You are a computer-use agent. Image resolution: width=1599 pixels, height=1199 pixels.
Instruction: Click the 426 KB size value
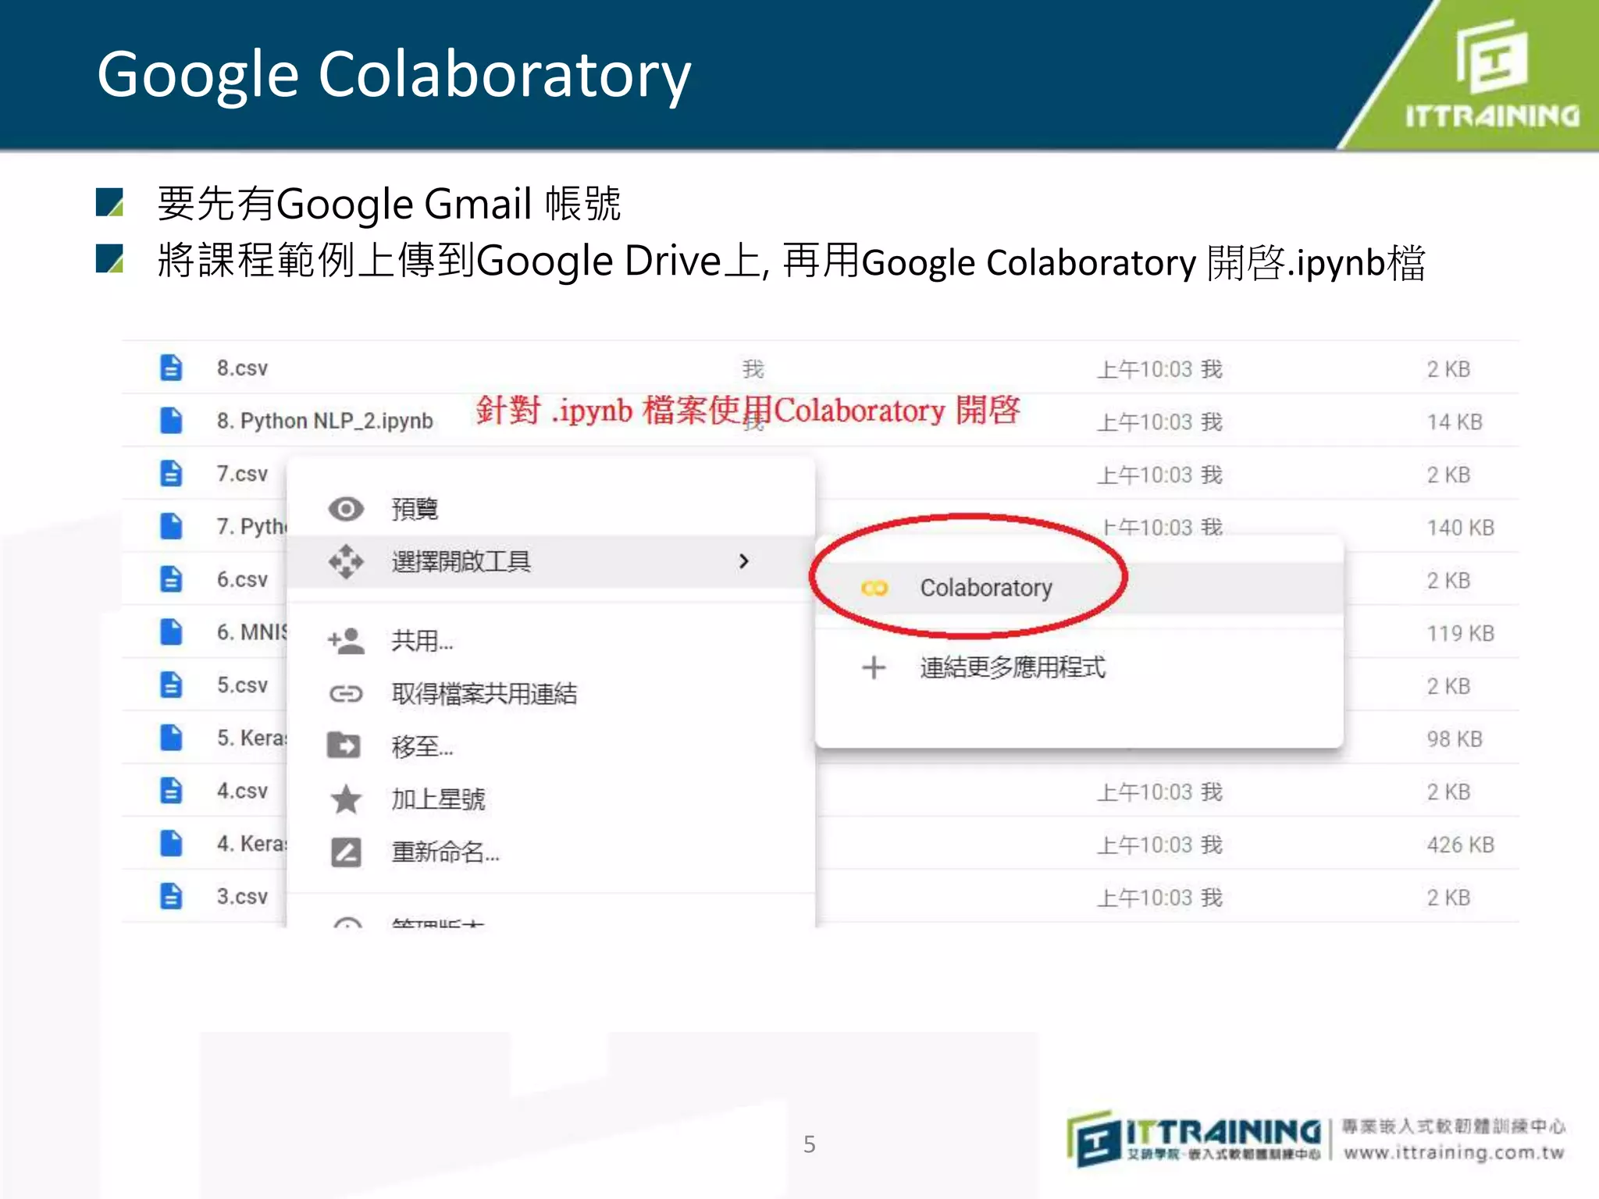(x=1460, y=845)
